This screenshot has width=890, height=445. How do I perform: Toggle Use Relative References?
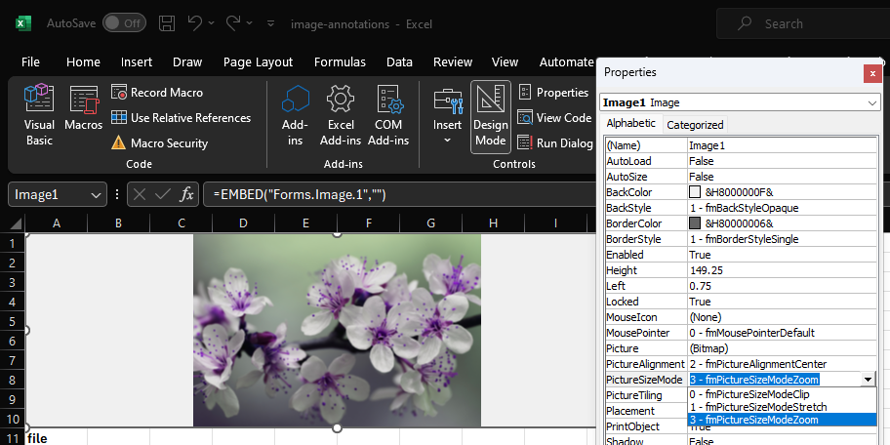181,118
